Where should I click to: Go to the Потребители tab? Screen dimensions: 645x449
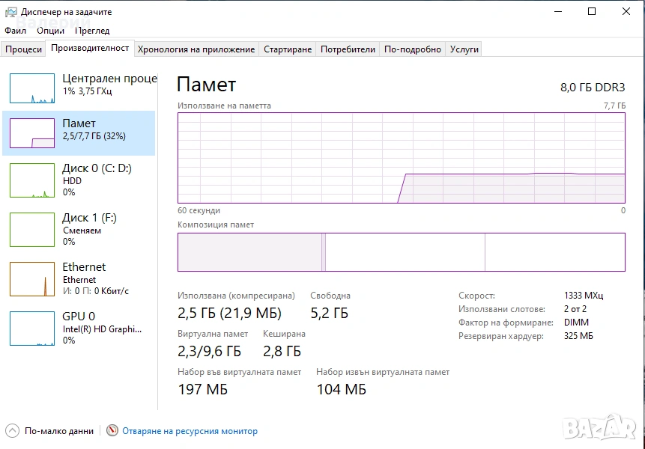point(348,49)
